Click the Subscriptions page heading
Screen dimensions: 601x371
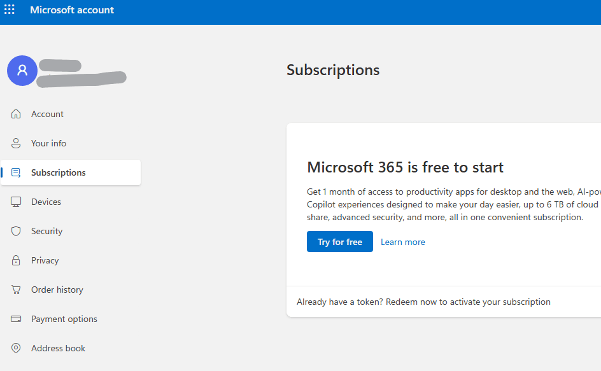click(333, 70)
